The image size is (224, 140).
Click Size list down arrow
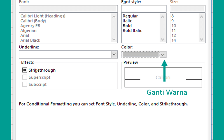click(x=201, y=39)
